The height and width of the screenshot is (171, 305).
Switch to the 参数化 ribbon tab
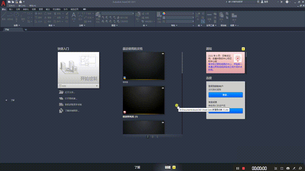(26, 9)
